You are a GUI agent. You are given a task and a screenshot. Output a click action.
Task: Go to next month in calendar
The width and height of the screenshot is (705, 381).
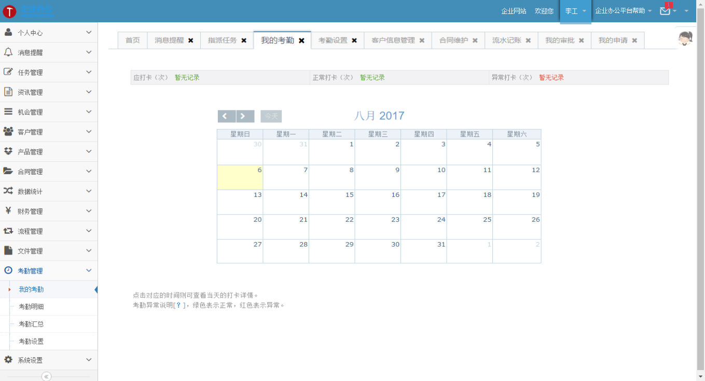(245, 116)
